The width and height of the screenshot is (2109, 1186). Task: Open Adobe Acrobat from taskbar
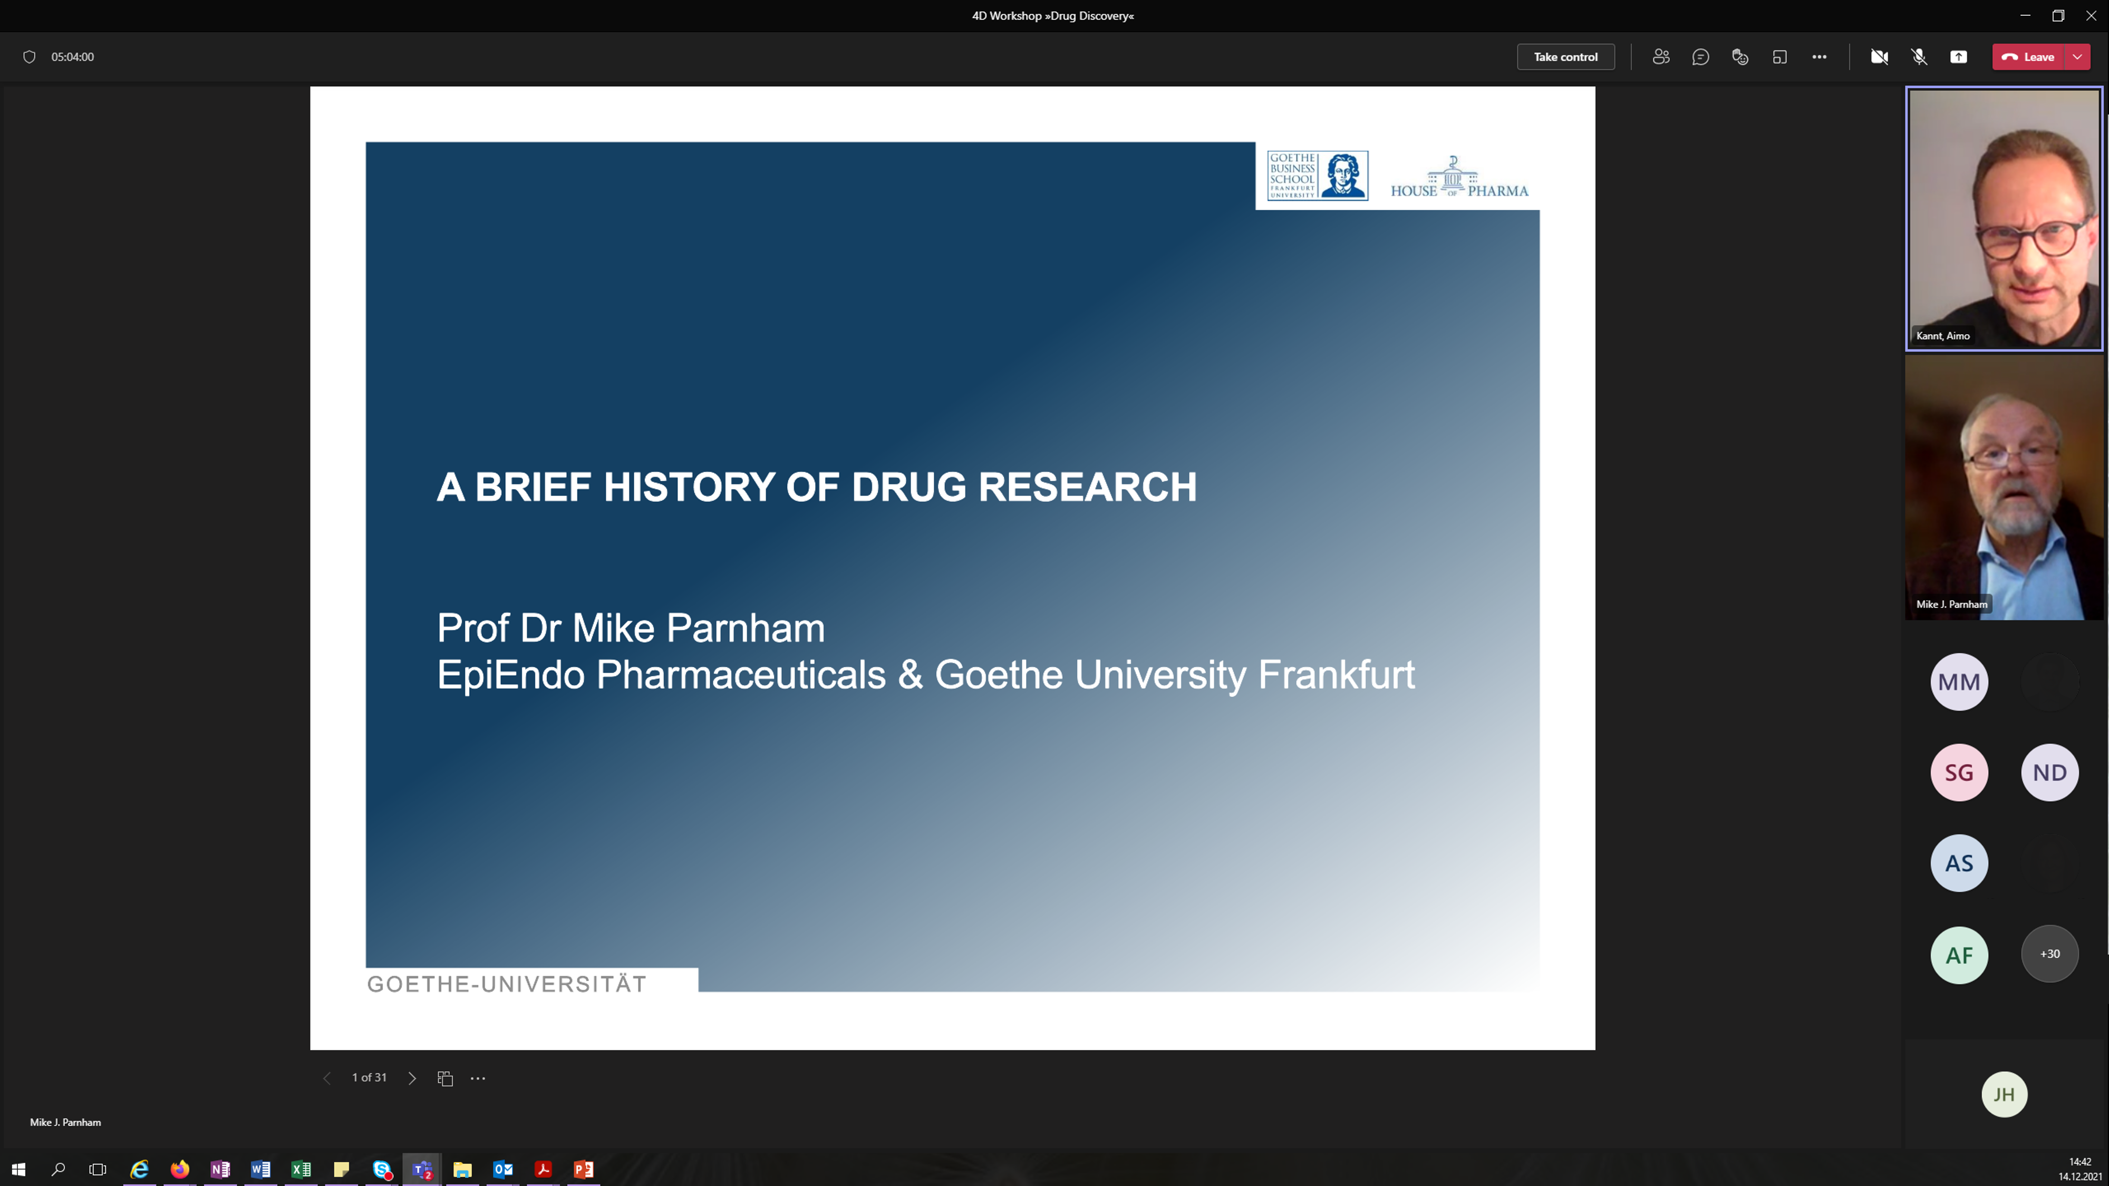[543, 1169]
